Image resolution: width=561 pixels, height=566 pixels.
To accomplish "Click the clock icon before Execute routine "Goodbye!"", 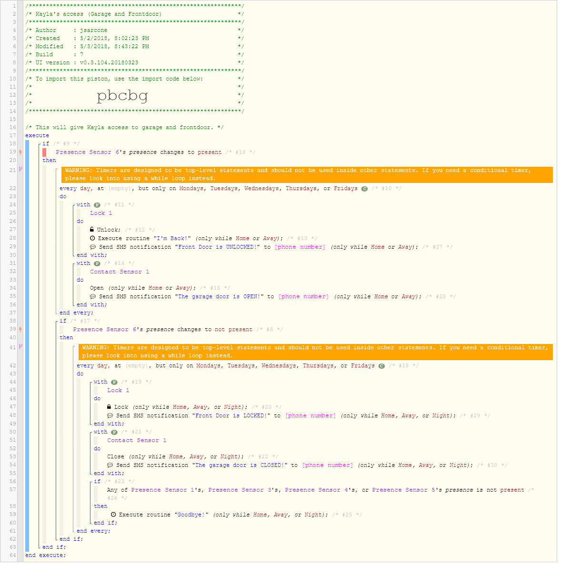I will click(113, 515).
